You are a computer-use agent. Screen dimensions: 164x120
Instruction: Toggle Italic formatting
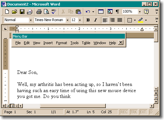click(95, 20)
